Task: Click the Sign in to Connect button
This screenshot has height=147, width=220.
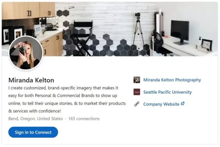Action: coord(33,132)
